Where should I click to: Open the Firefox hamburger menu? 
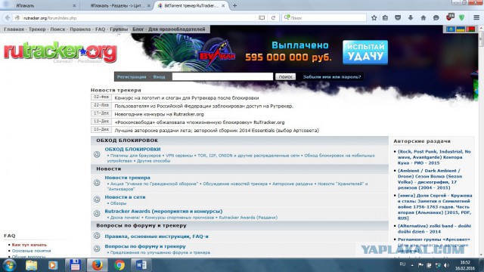(476, 18)
